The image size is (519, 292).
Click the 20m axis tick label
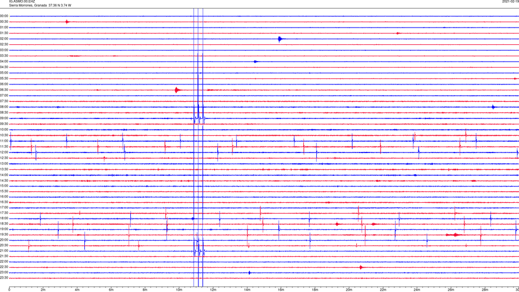pyautogui.click(x=349, y=290)
